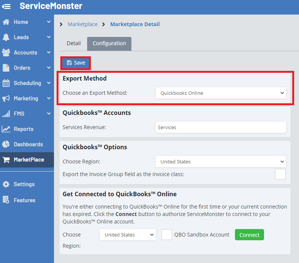Check the QBO Sandbox Account box
Image resolution: width=299 pixels, height=263 pixels.
pos(166,234)
